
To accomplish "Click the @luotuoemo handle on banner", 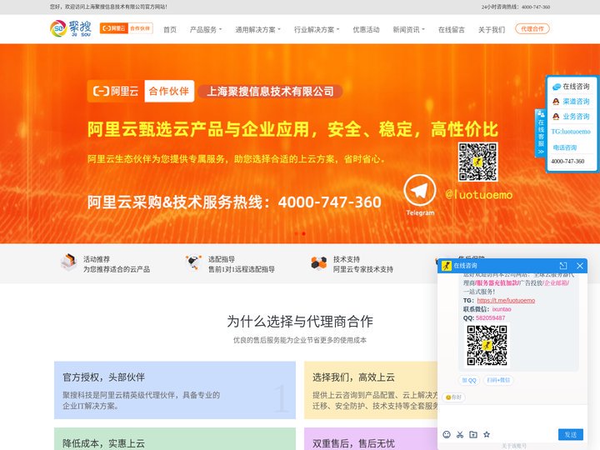I will point(478,195).
